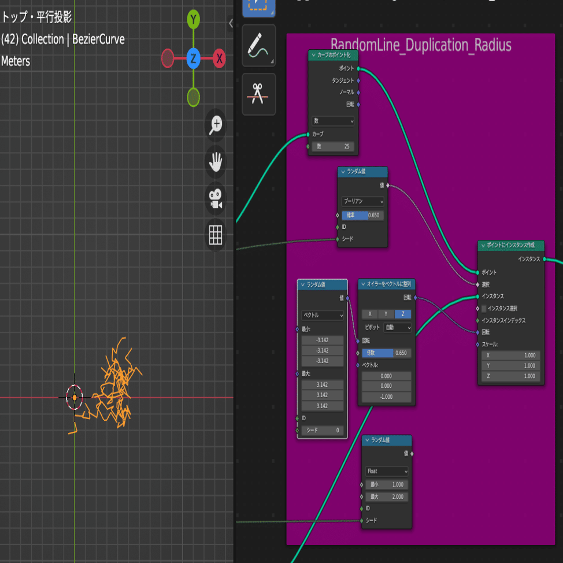Click the scale Y 1.000 field
This screenshot has width=563, height=563.
(x=511, y=366)
